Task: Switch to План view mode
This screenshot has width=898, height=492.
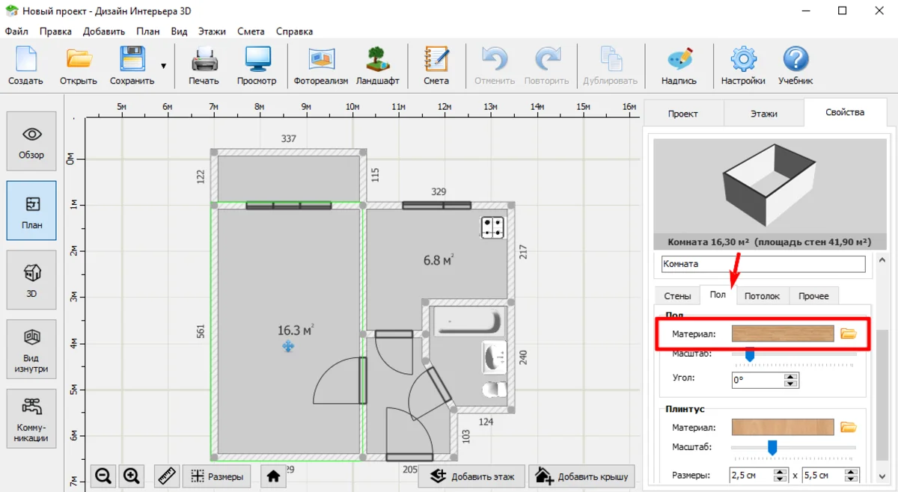Action: pyautogui.click(x=31, y=210)
